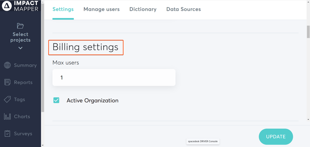Screen dimensions: 310x147
Task: Click the main page vertical scrollbar thumb
Action: pyautogui.click(x=308, y=32)
